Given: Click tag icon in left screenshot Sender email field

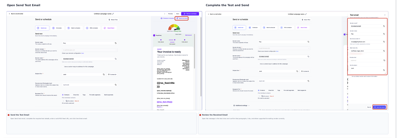Looking at the screenshot, I should click(115, 59).
